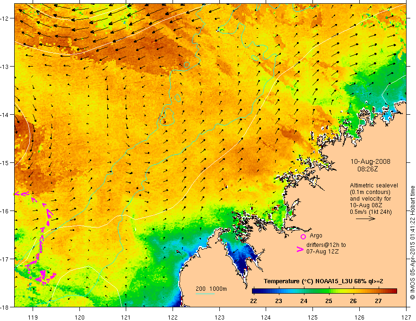416x321 pixels.
Task: Click the latitude label -16
Action: tap(5, 211)
